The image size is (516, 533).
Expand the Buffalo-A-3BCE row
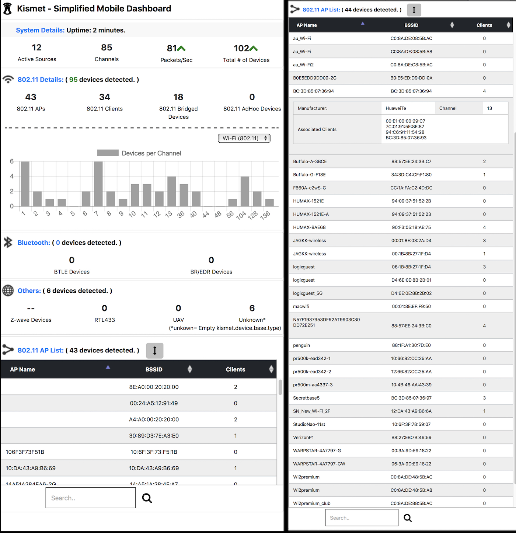tap(401, 161)
